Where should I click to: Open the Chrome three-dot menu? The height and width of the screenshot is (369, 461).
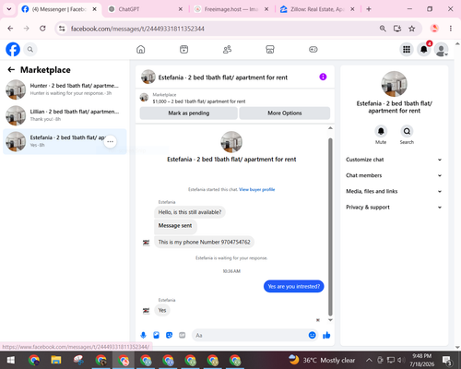(451, 29)
